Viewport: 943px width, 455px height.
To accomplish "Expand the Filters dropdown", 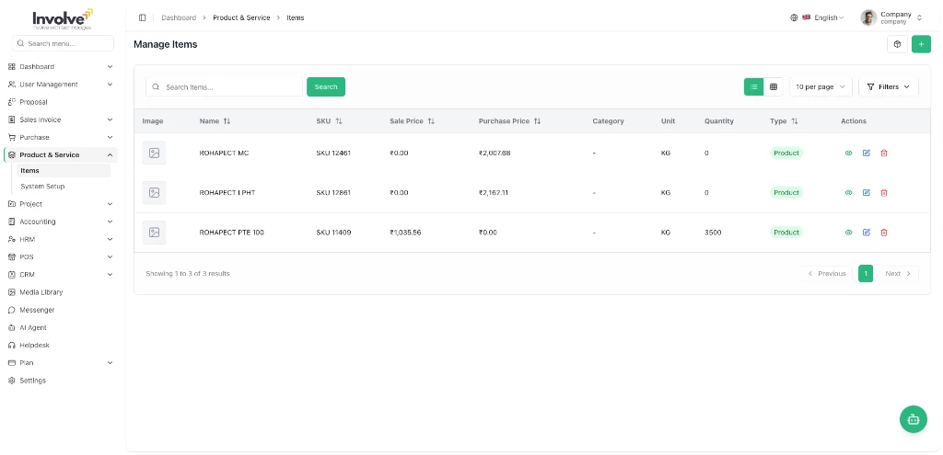I will click(x=889, y=87).
